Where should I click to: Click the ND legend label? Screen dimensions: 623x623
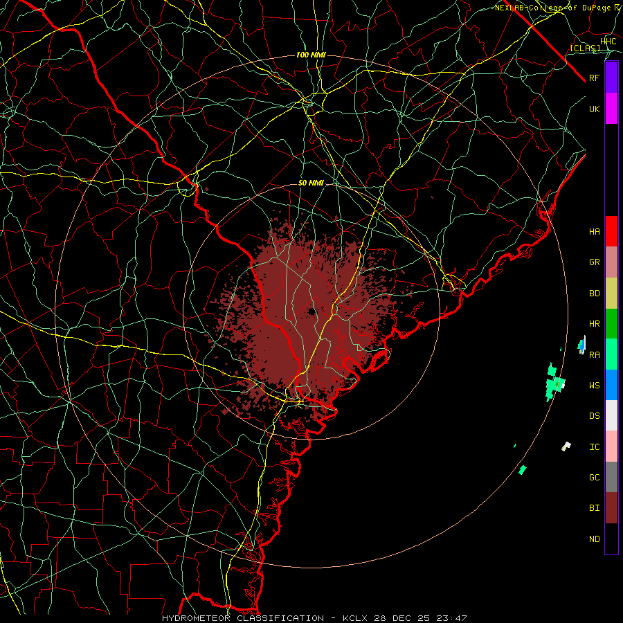pos(594,539)
